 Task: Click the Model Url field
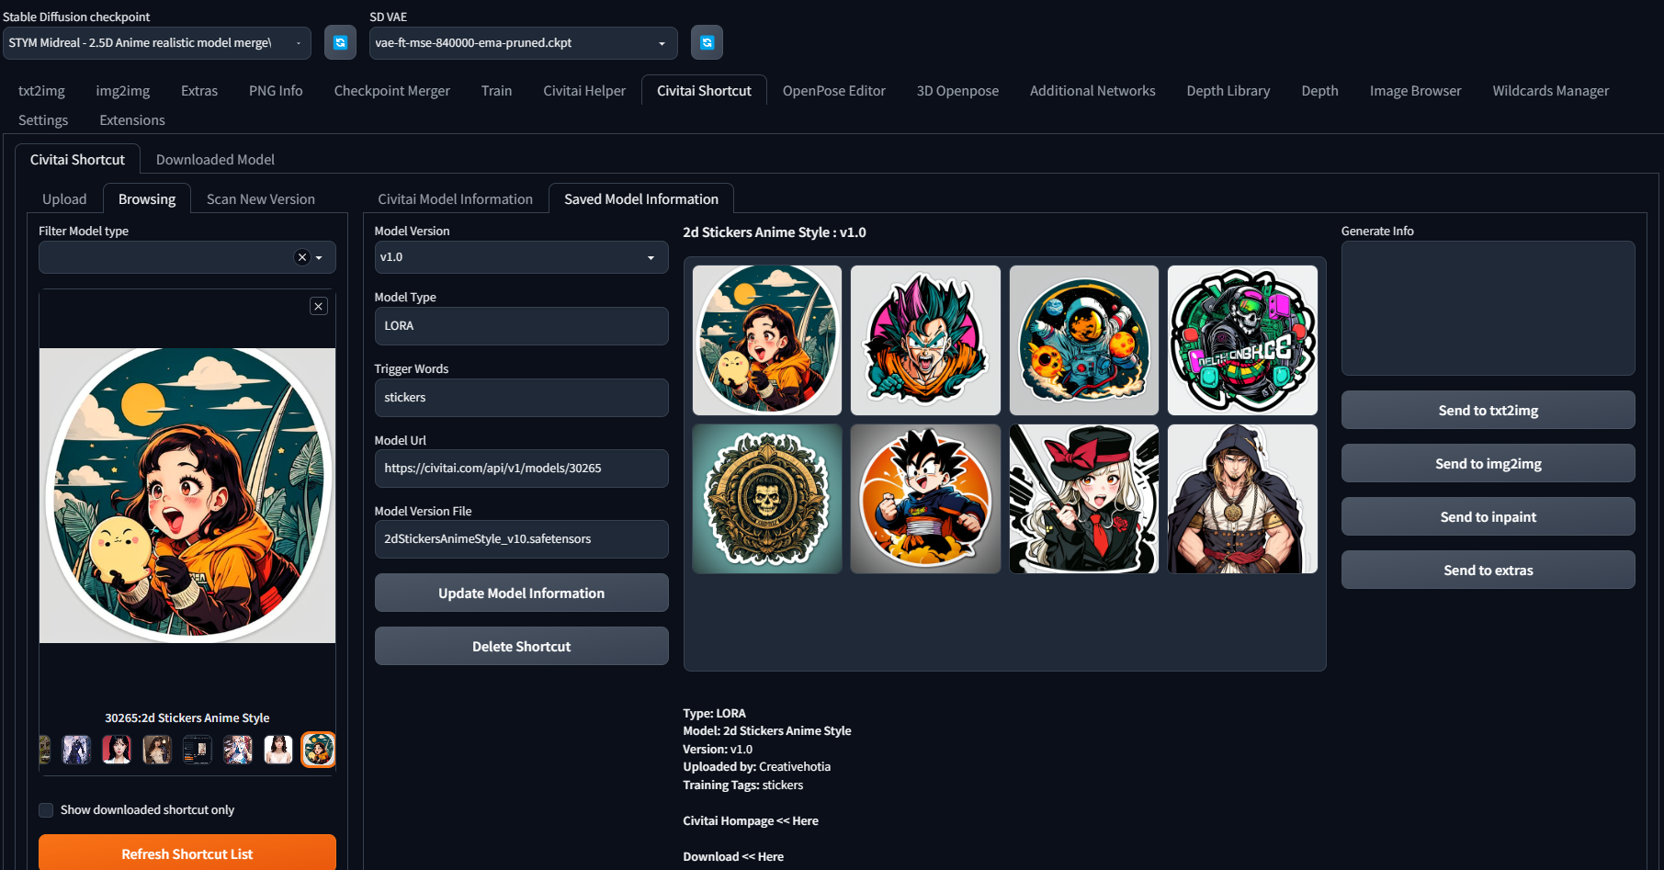coord(521,469)
